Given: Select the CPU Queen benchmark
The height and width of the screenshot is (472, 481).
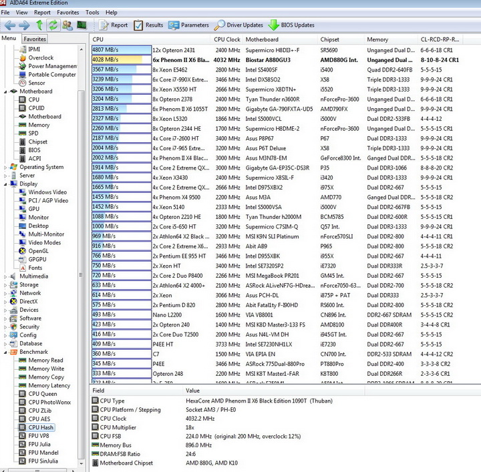Looking at the screenshot, I should pyautogui.click(x=43, y=393).
